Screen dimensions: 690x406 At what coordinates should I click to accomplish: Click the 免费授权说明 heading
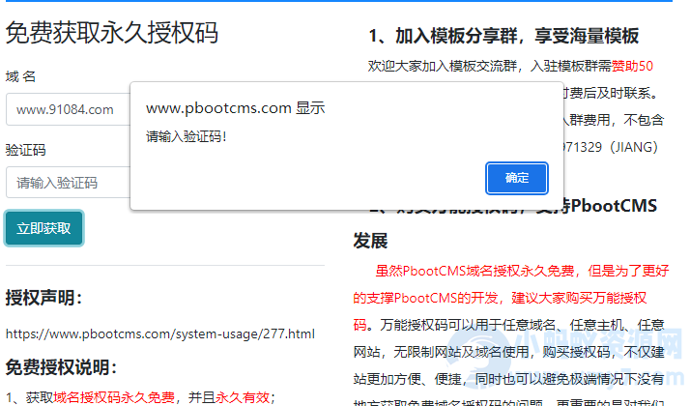coord(61,367)
